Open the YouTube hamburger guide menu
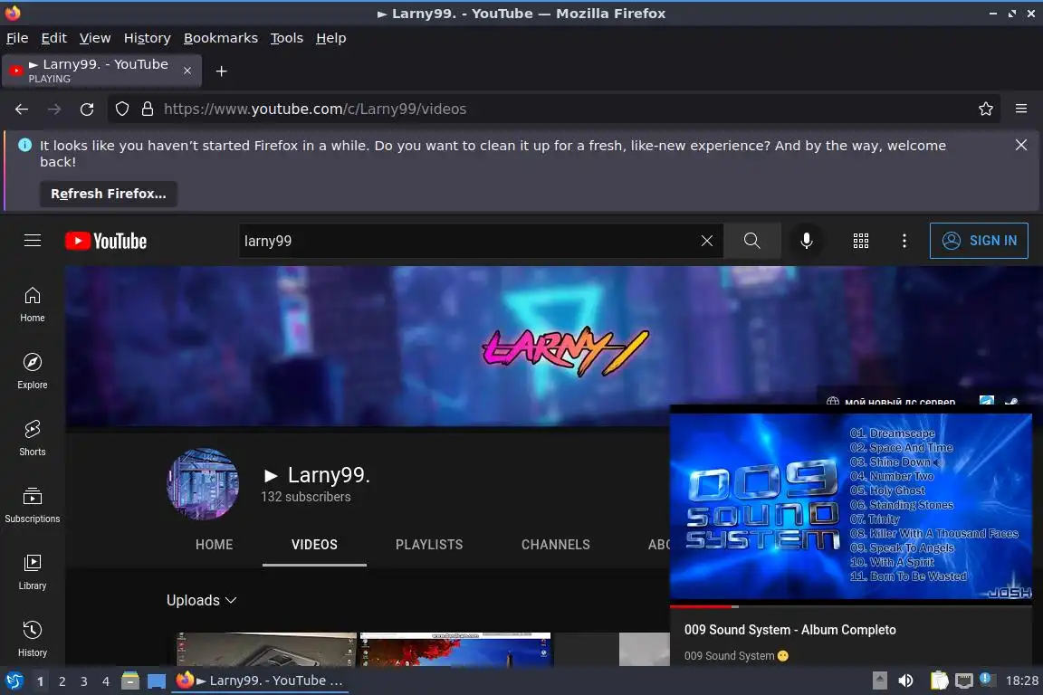This screenshot has height=695, width=1043. click(33, 240)
